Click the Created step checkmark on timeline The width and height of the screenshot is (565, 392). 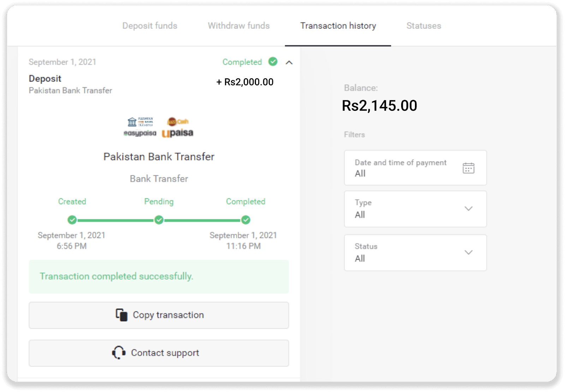pos(72,220)
